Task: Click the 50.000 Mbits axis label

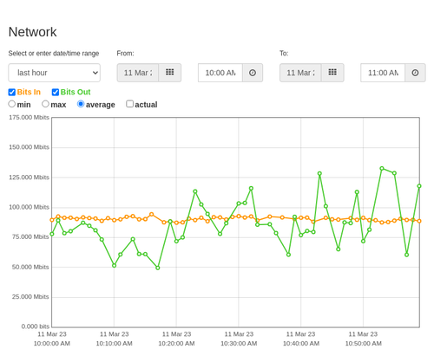Action: (x=30, y=267)
